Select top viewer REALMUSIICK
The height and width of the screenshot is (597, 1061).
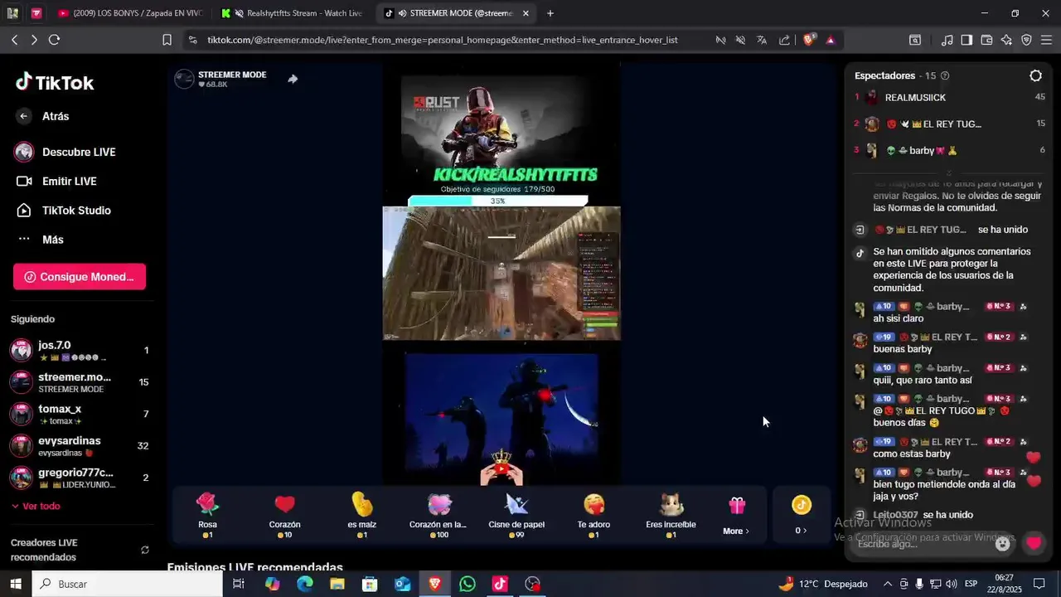(x=950, y=97)
